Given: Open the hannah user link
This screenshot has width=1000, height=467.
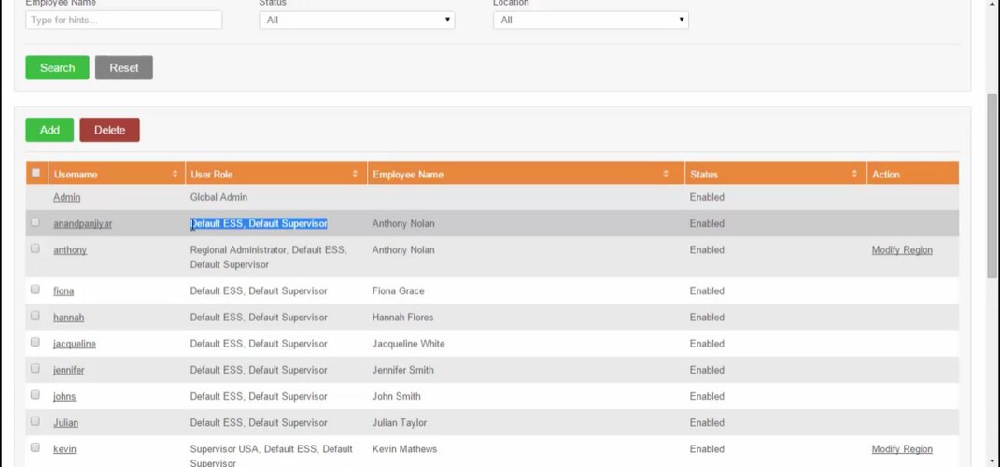Looking at the screenshot, I should click(x=68, y=318).
